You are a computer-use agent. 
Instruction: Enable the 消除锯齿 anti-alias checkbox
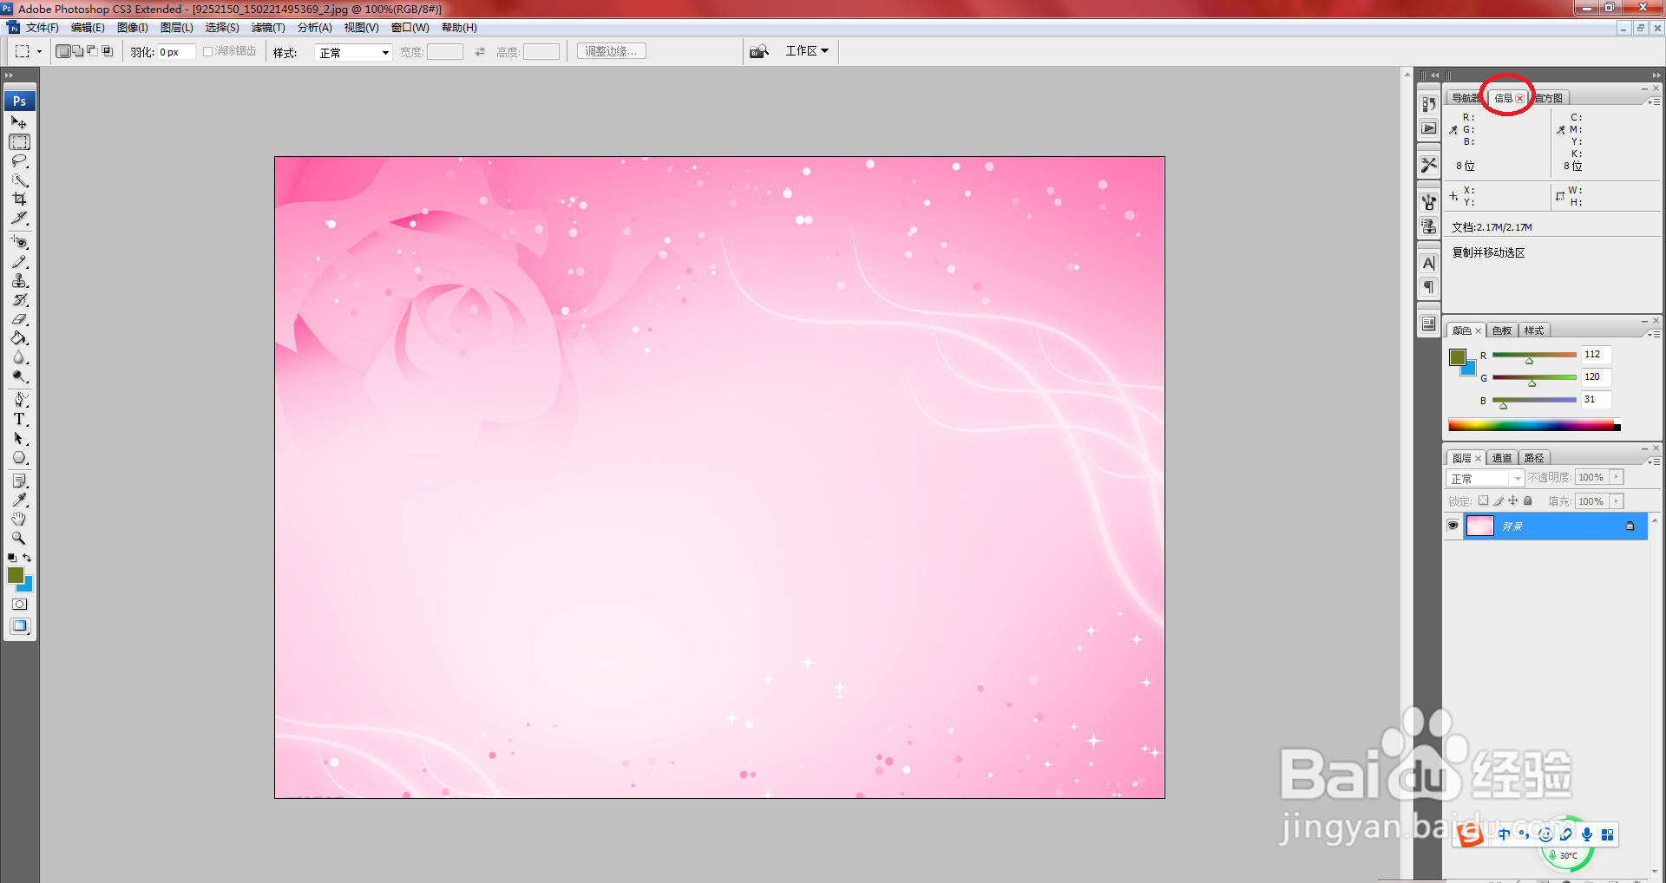[207, 51]
